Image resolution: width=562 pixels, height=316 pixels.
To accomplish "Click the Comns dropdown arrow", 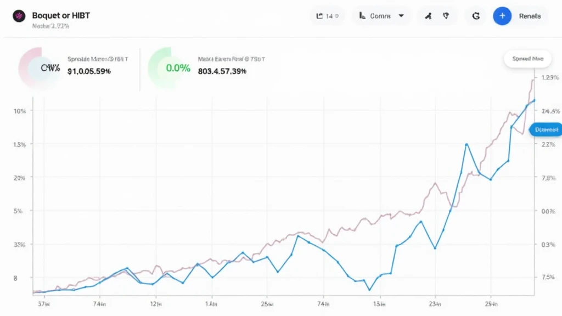I will pos(401,16).
